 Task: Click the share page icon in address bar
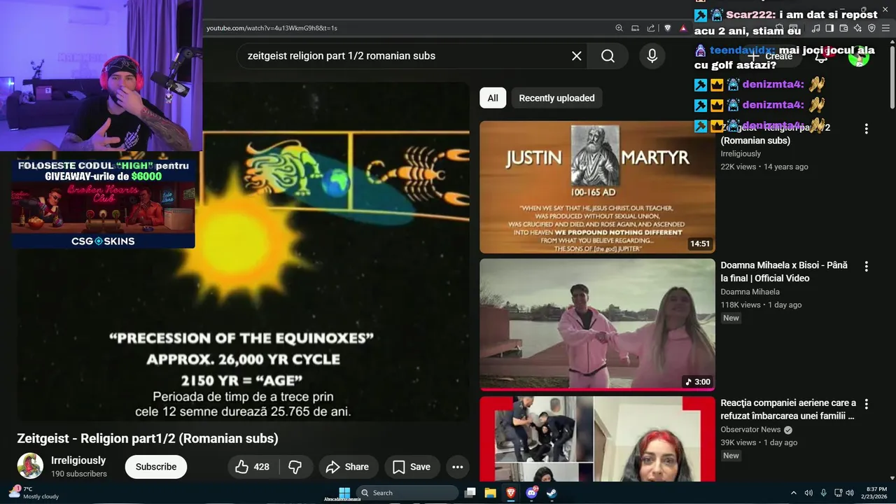[x=651, y=28]
